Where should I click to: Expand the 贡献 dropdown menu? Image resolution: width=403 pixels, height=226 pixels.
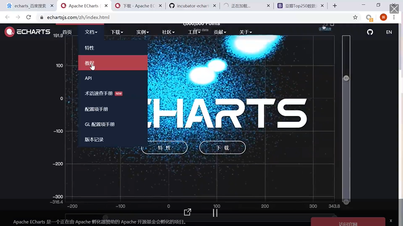(x=220, y=32)
